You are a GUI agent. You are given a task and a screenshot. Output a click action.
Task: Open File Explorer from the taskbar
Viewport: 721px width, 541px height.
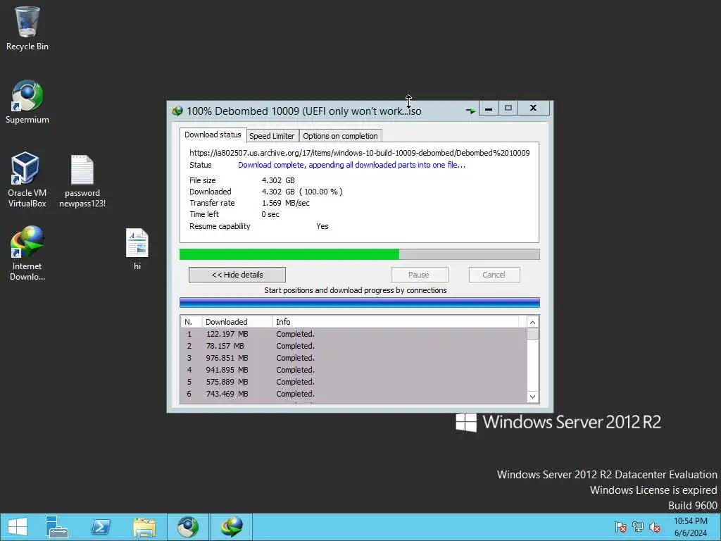coord(144,527)
